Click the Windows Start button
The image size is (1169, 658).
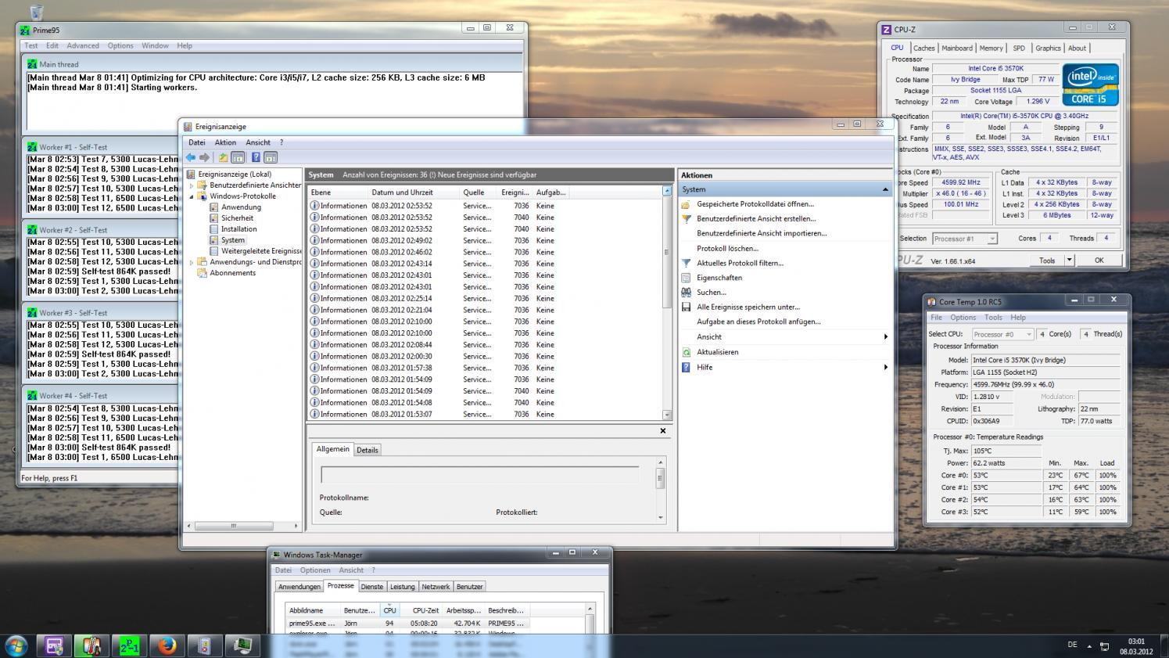point(16,645)
